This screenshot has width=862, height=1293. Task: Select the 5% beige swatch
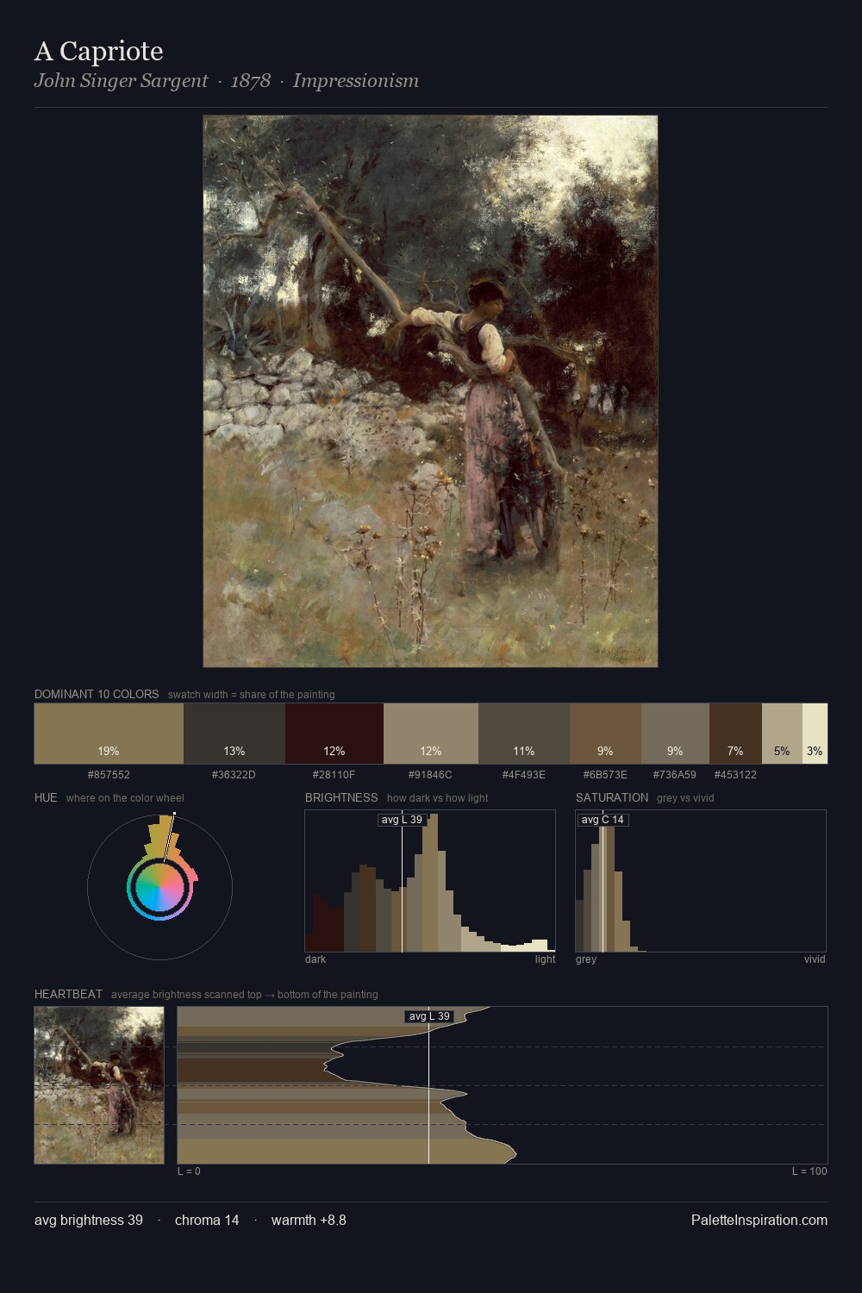tap(782, 734)
